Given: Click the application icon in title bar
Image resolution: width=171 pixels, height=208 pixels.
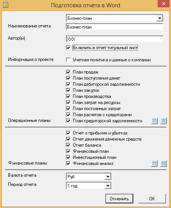Looking at the screenshot, I should (x=6, y=5).
